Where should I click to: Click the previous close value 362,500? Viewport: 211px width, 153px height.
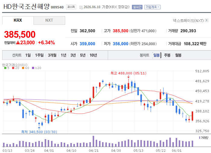pos(87,31)
